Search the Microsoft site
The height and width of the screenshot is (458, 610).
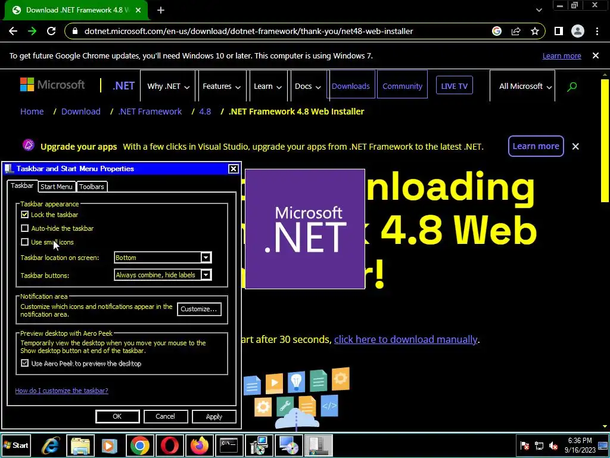[x=571, y=86]
